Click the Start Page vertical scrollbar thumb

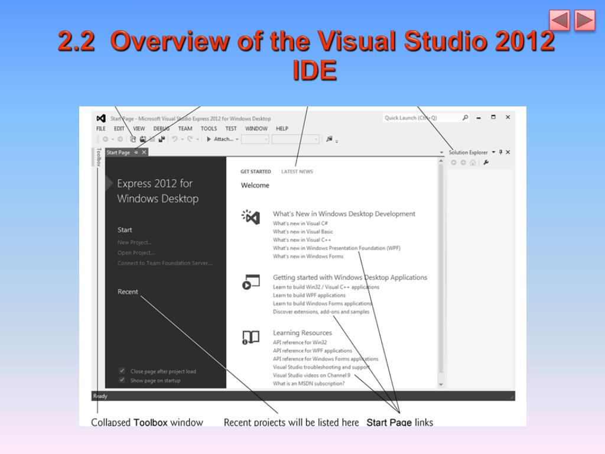click(441, 268)
